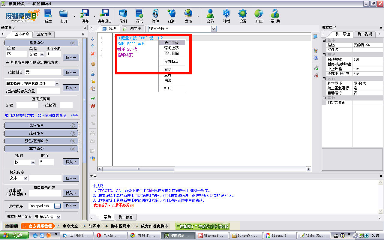Screen dimensions: 384x240
Task: Click the 升级 (Upgrade) icon
Action: point(259,14)
